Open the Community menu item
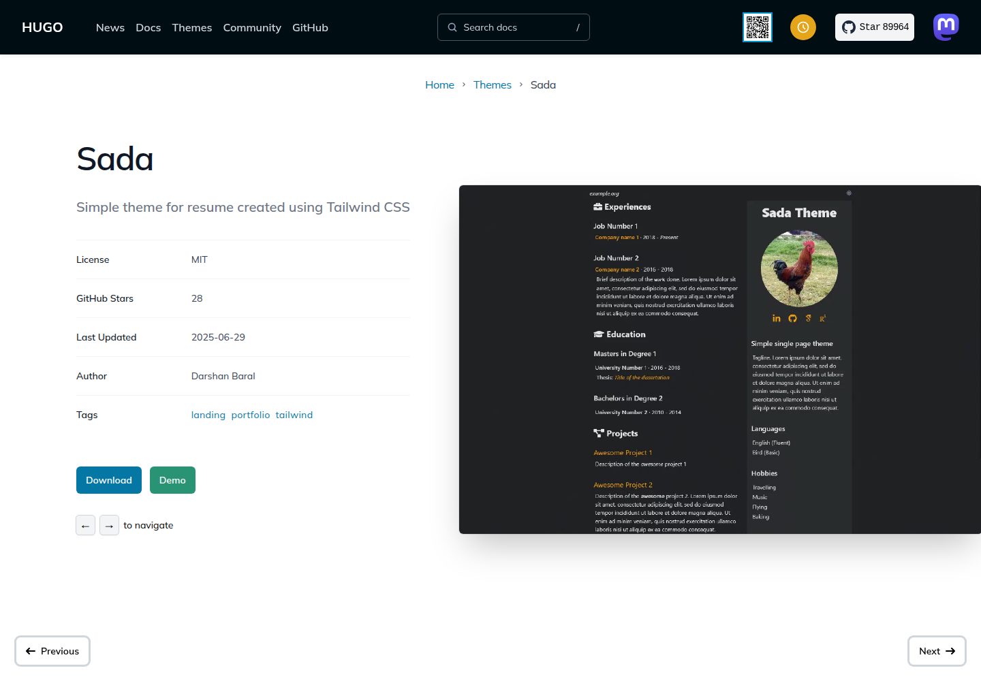Viewport: 981px width, 681px height. pyautogui.click(x=252, y=27)
